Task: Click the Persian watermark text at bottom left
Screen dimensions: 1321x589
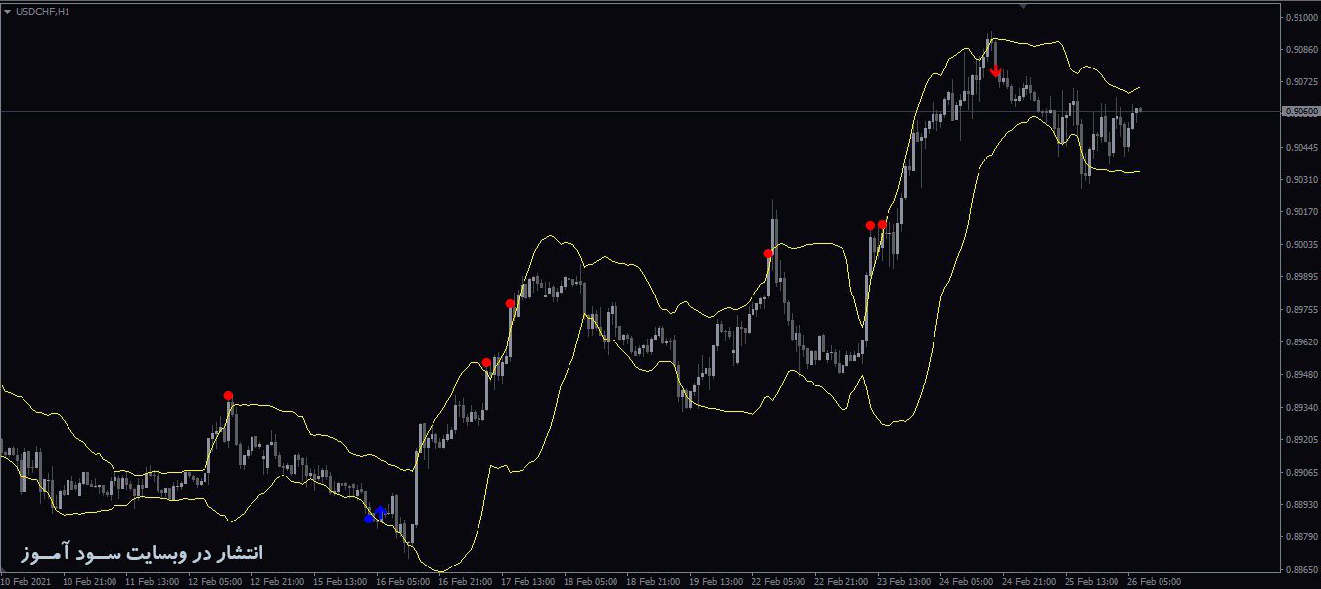Action: click(x=142, y=553)
